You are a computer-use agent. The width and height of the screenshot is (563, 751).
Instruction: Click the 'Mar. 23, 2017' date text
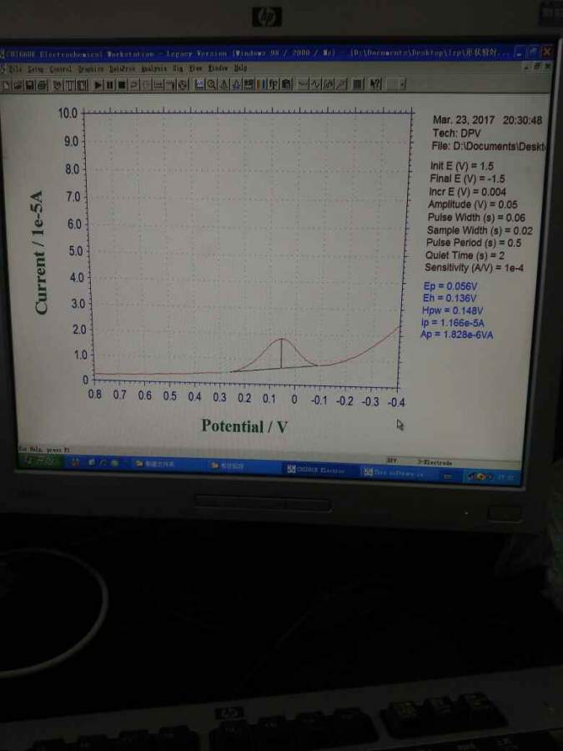[x=464, y=119]
